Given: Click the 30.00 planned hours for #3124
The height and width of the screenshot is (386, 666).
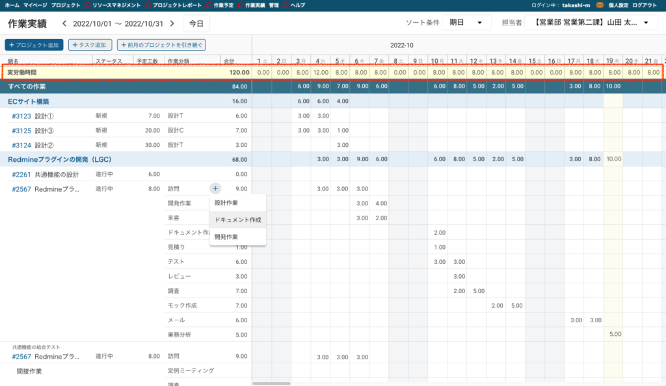Looking at the screenshot, I should [152, 145].
